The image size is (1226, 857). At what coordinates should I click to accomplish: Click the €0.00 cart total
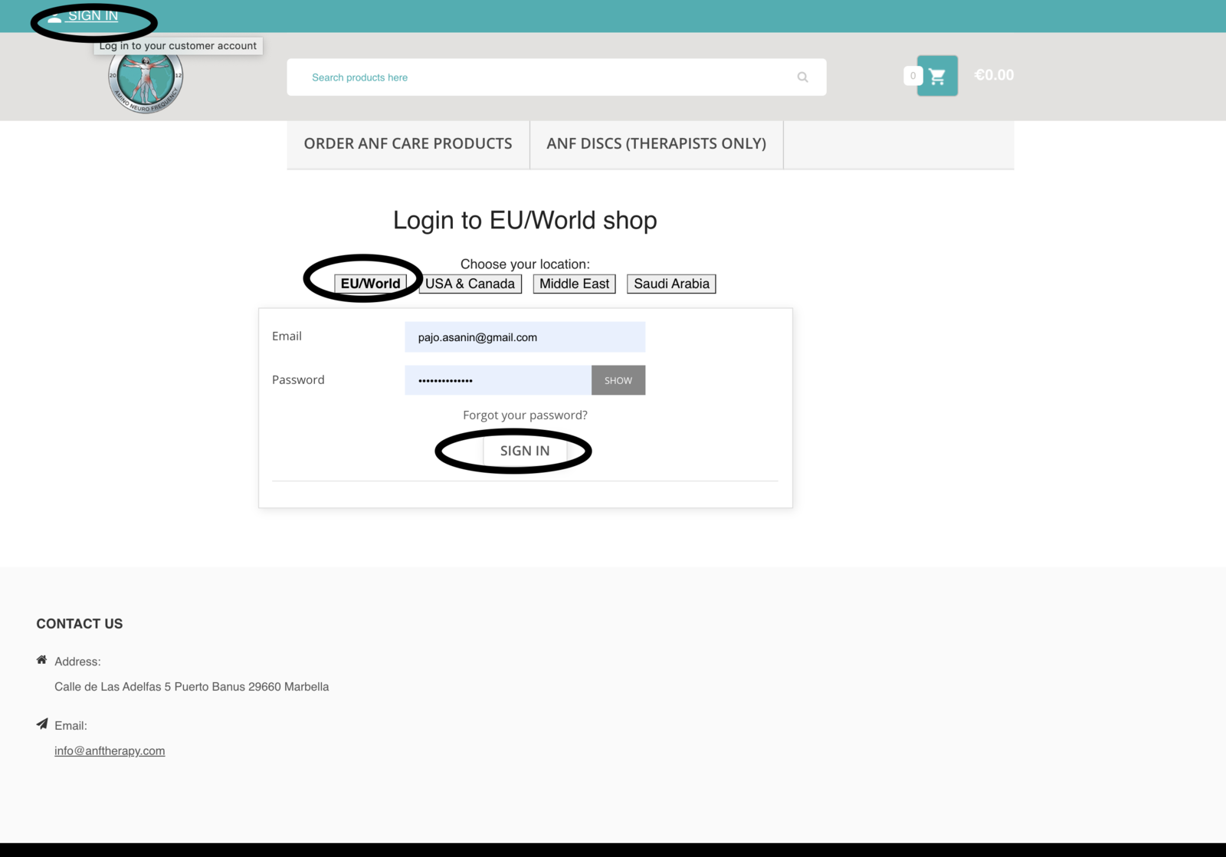point(994,75)
